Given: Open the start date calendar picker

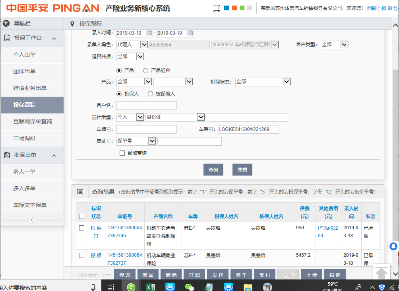Looking at the screenshot, I should (x=149, y=33).
